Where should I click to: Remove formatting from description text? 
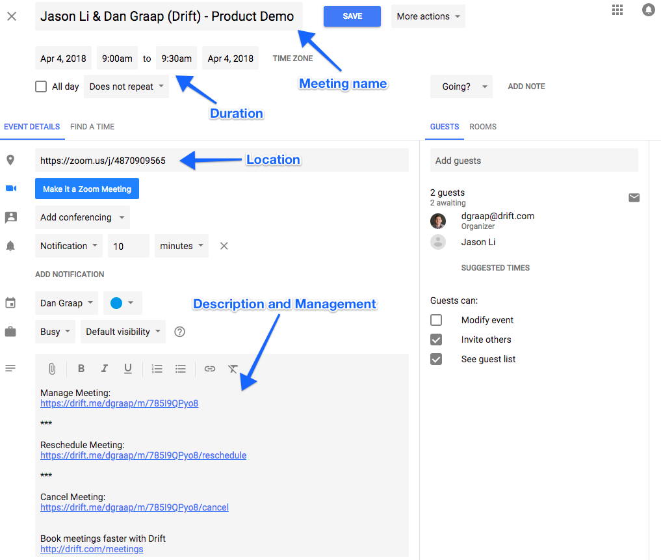pos(233,369)
